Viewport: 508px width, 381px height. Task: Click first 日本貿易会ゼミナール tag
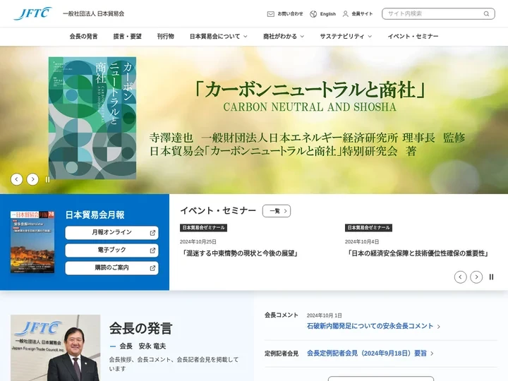click(x=203, y=228)
